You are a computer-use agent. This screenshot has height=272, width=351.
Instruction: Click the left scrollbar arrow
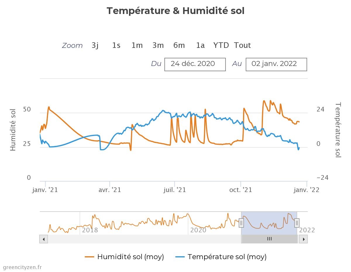tap(44, 239)
